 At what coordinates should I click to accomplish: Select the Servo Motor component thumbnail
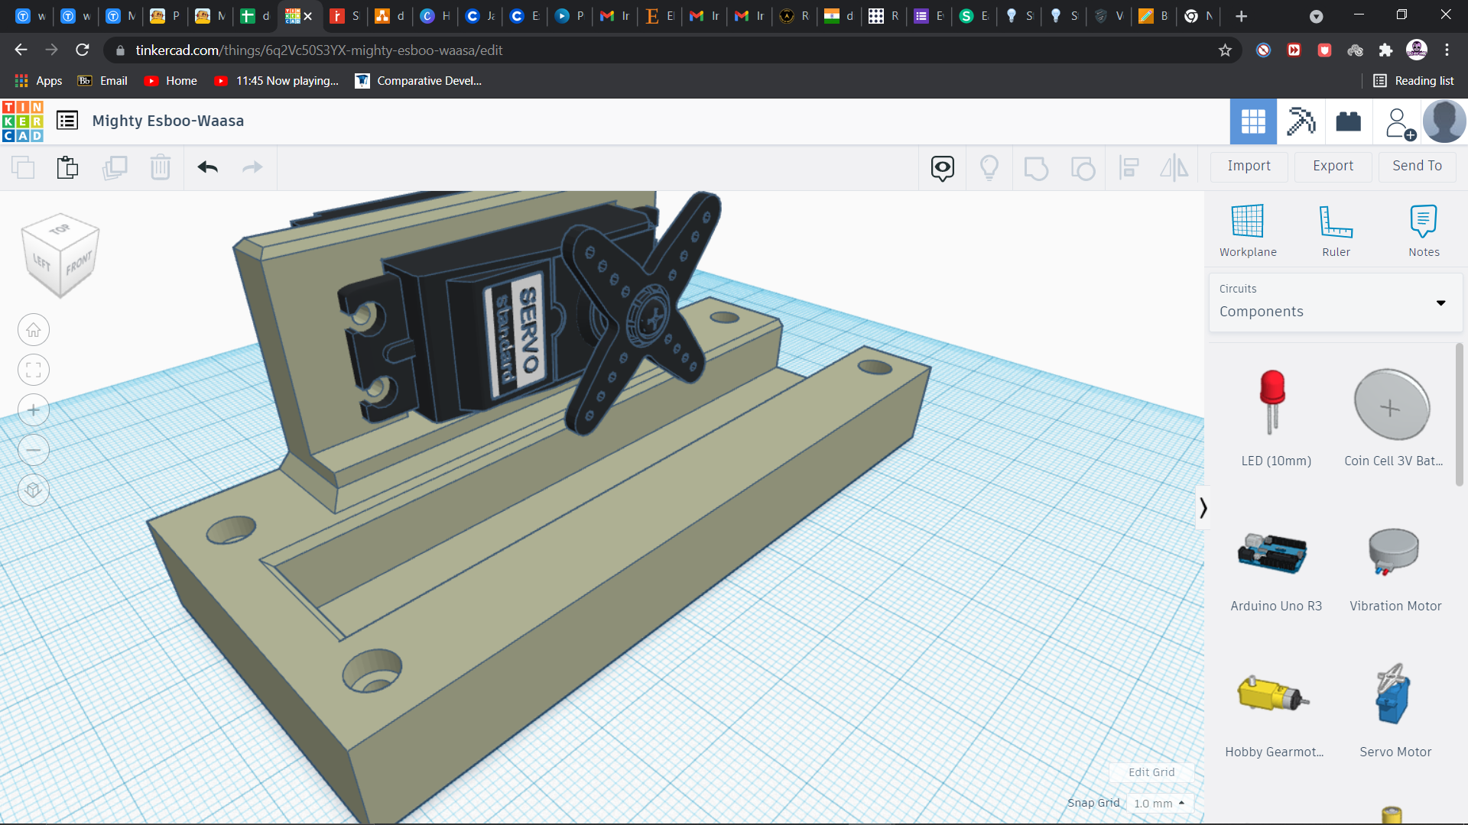click(x=1395, y=694)
